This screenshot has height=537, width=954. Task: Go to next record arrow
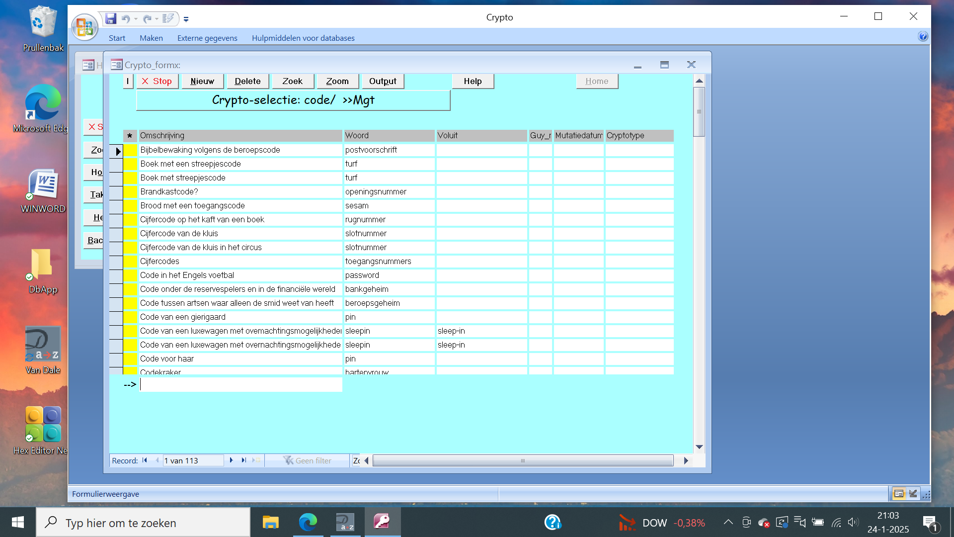click(x=232, y=460)
